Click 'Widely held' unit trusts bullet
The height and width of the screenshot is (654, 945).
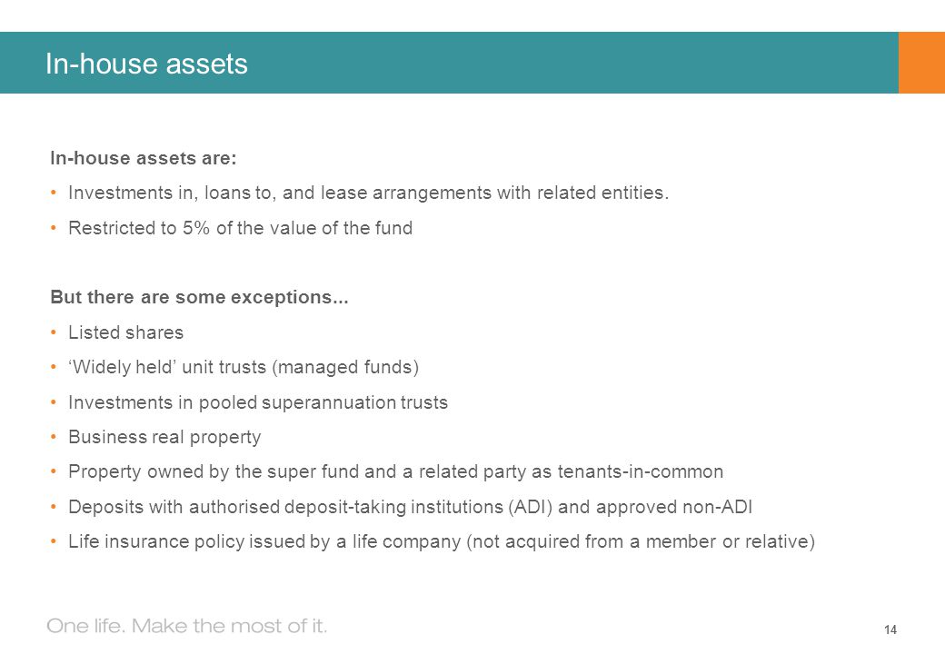[x=244, y=367]
